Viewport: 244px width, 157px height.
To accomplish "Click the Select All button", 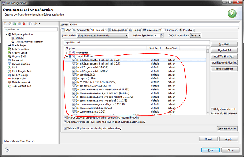I will (224, 44).
